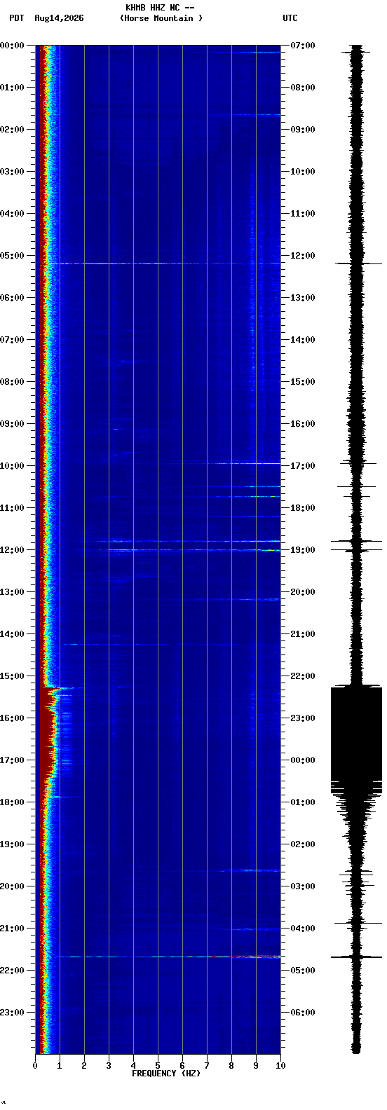Image resolution: width=387 pixels, height=1110 pixels.
Task: Click the 19:00 PDT label on left axis
Action: 13,844
